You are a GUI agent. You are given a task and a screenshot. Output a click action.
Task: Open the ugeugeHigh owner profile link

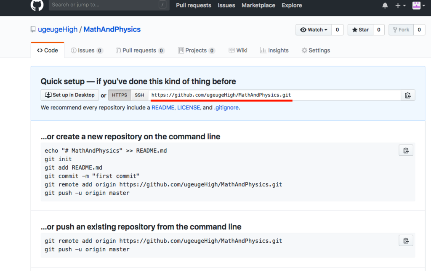58,29
